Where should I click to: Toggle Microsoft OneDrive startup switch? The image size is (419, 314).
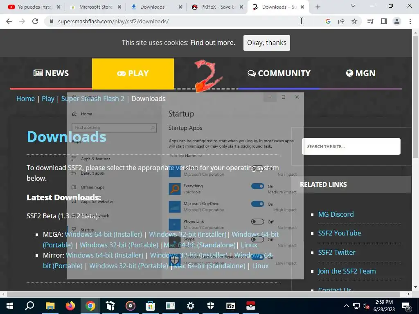pyautogui.click(x=258, y=204)
